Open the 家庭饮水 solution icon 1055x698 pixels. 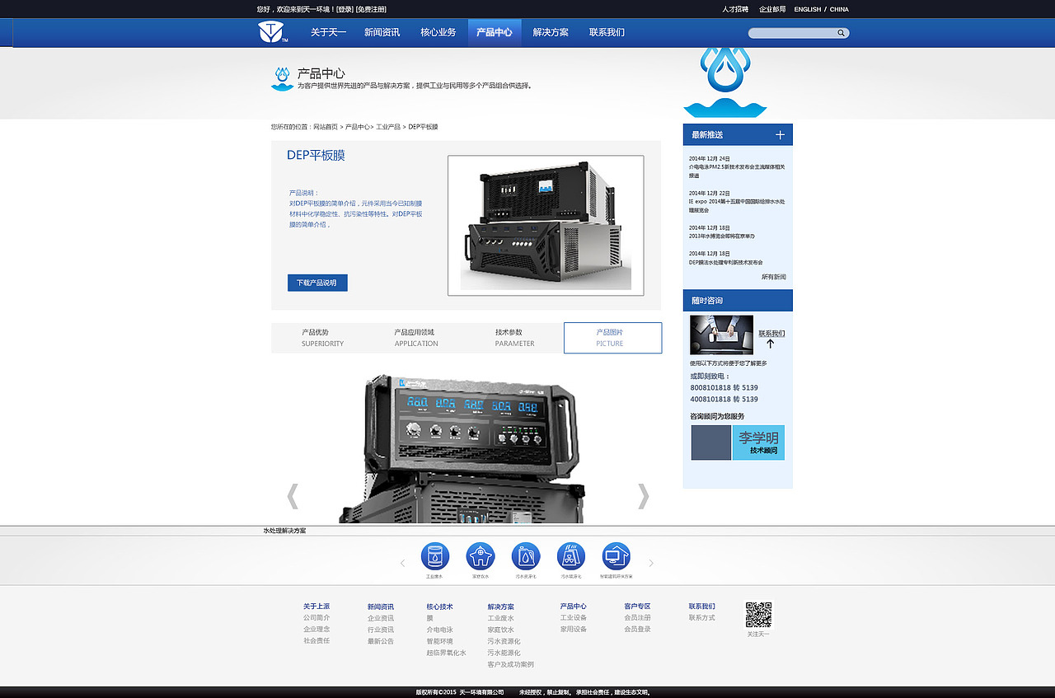(481, 556)
